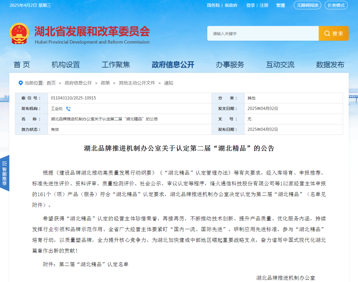Click 通知 in the breadcrumb
Viewport: 358px width, 282px height.
tap(168, 83)
